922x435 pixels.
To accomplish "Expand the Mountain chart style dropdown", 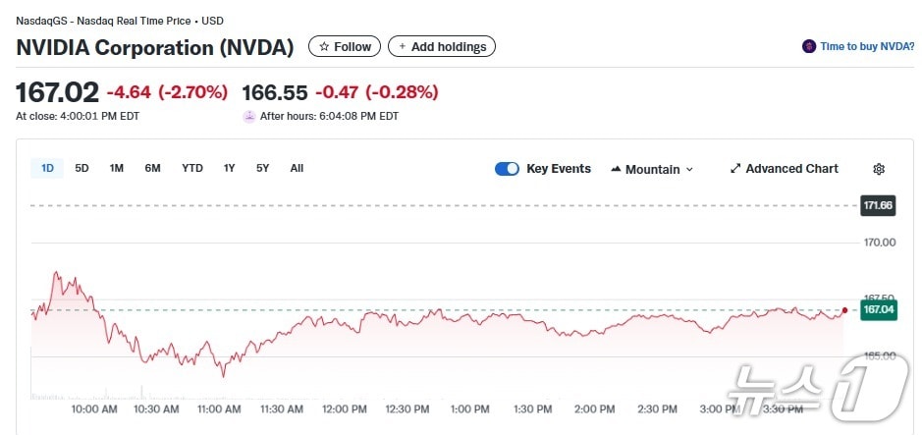I will [x=689, y=170].
